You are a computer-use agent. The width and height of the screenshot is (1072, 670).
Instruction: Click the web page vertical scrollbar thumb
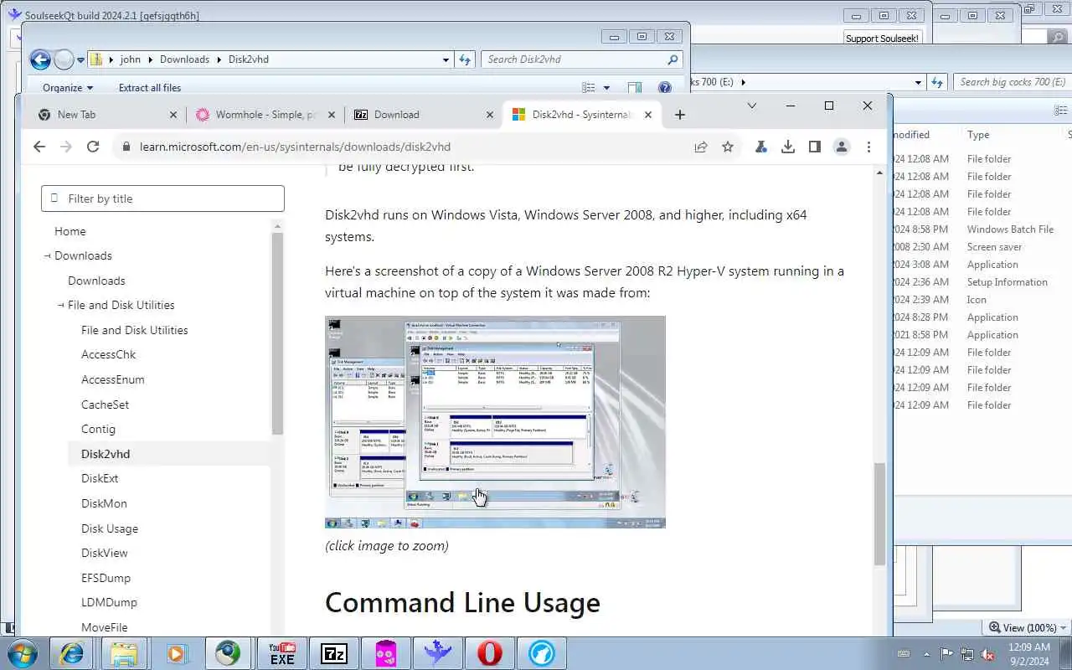[879, 513]
